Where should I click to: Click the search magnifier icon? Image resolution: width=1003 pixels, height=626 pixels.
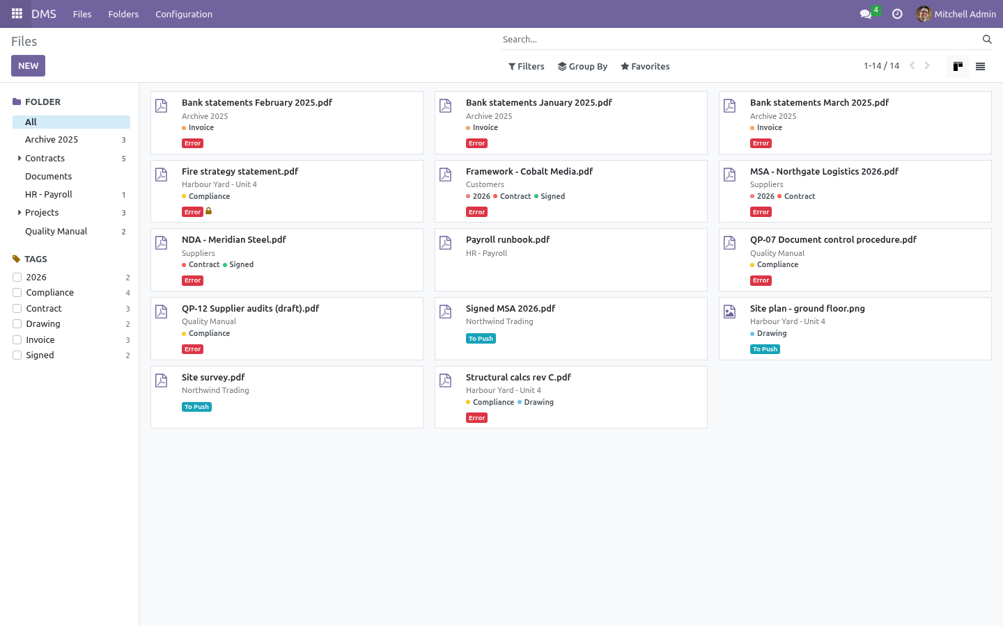tap(987, 40)
